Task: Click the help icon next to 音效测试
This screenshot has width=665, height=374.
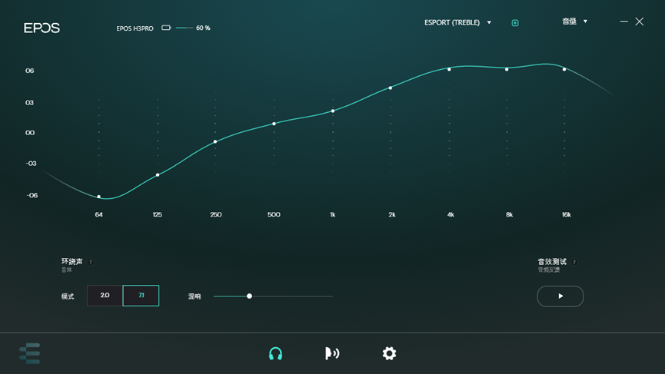Action: (574, 262)
